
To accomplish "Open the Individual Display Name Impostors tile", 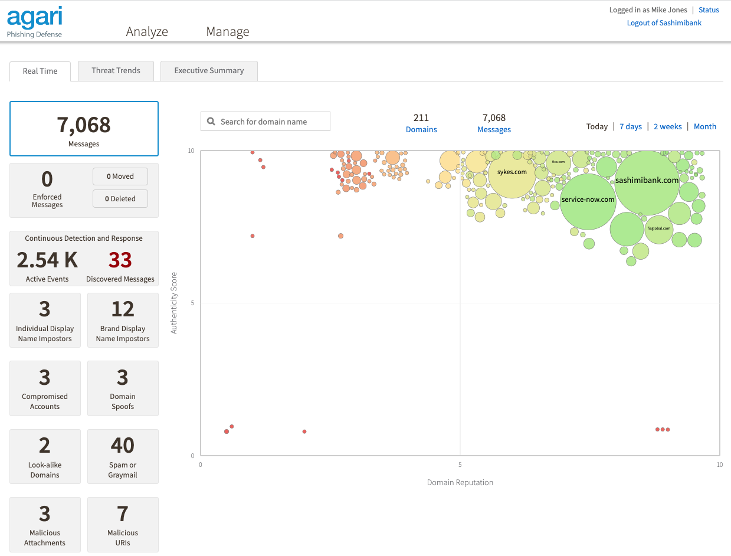I will point(45,320).
